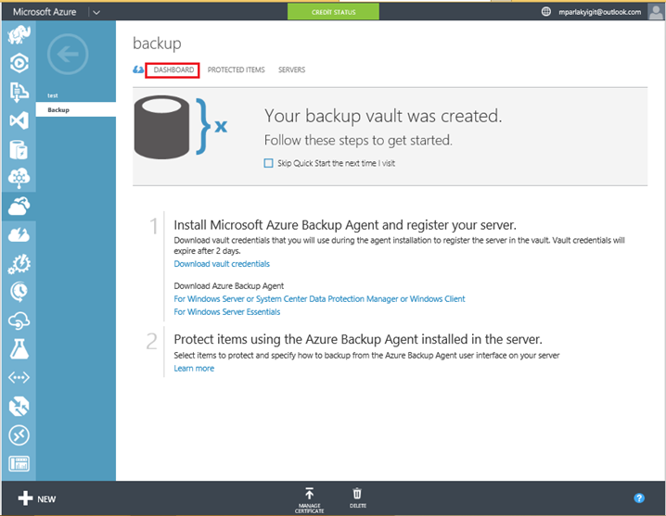The image size is (666, 516).
Task: Click the Microsoft Azure logo text
Action: 45,12
